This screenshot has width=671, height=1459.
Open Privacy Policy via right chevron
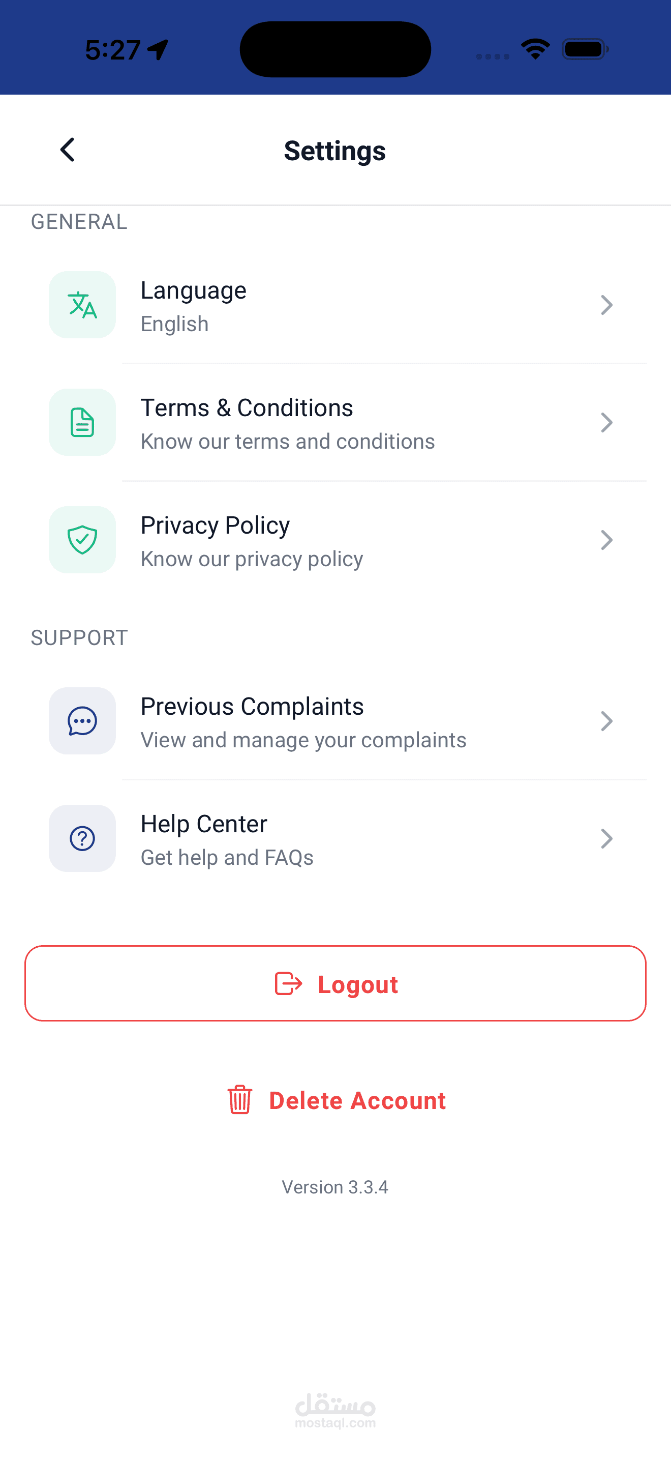pos(606,540)
